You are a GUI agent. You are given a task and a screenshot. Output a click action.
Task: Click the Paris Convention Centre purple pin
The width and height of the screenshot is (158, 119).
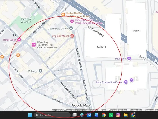[126, 82]
